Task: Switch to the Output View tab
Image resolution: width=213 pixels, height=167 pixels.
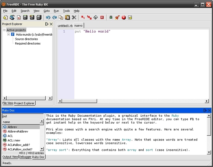Action: (10, 157)
